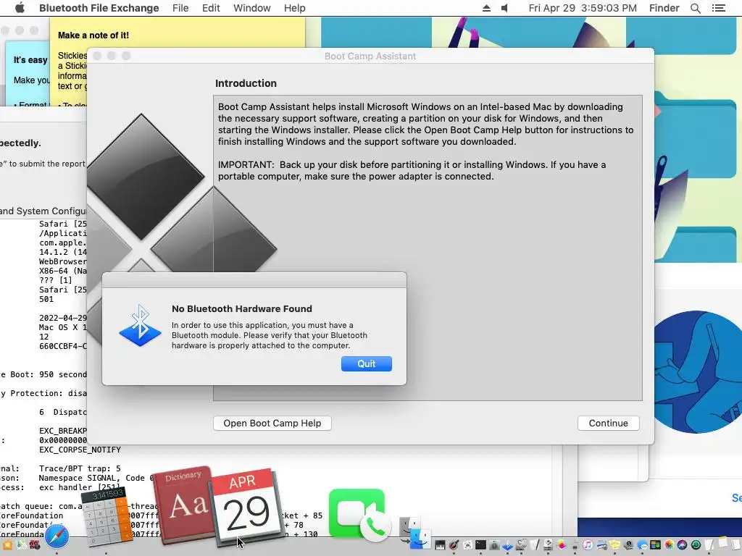This screenshot has width=742, height=556.
Task: Open Time Machine icon in Dock
Action: tap(696, 544)
